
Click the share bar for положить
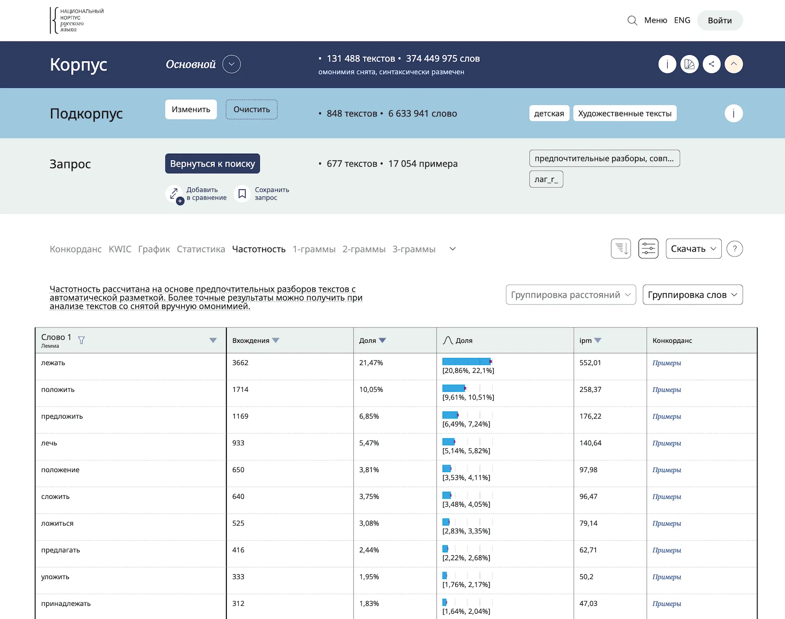click(x=454, y=388)
